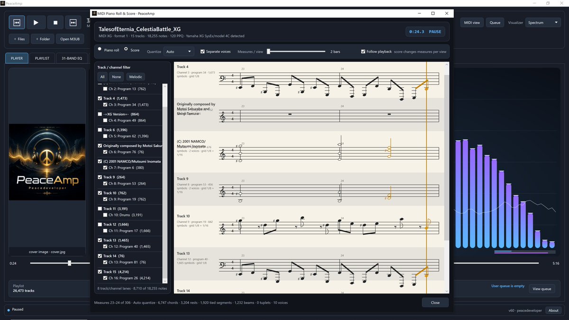Click the "2 bars" measures value
The height and width of the screenshot is (320, 569).
335,51
